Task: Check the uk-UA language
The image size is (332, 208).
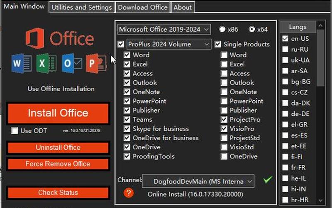Action: pos(285,60)
